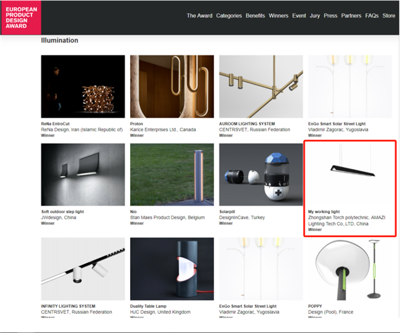Open the Categories menu item
This screenshot has width=400, height=333.
[229, 16]
